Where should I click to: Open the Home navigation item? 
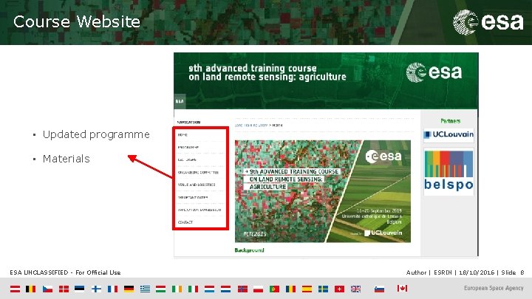[x=183, y=135]
